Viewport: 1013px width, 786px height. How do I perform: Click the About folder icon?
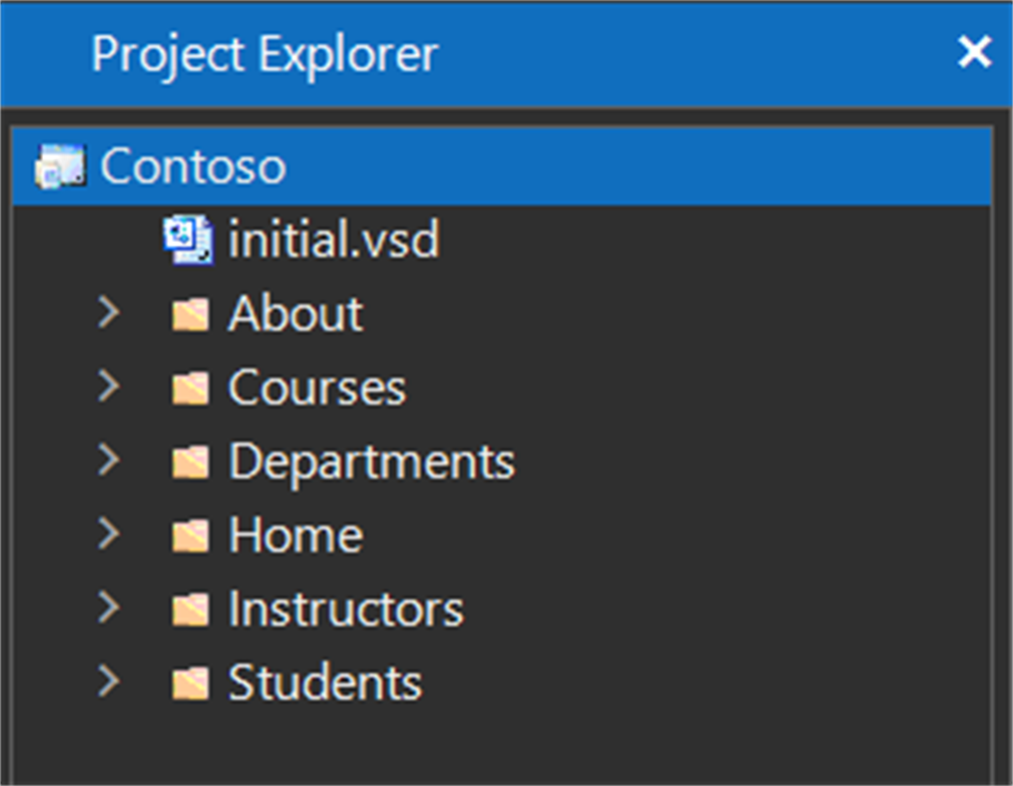point(190,316)
